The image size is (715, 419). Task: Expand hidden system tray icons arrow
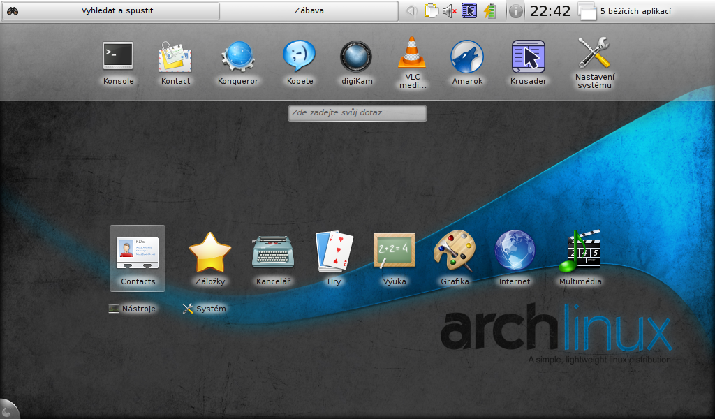[411, 11]
